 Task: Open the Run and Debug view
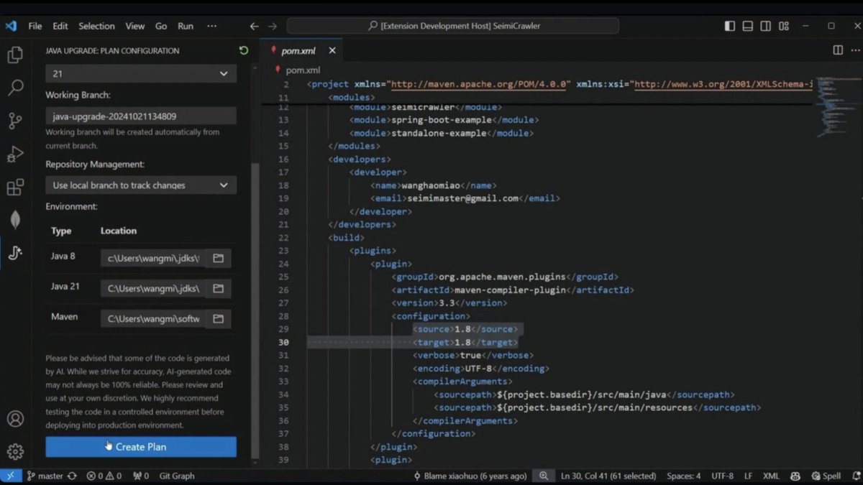pyautogui.click(x=15, y=154)
